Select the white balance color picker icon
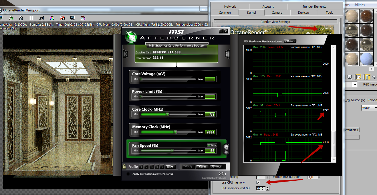Viewport: 377px width, 195px height. 52,18
